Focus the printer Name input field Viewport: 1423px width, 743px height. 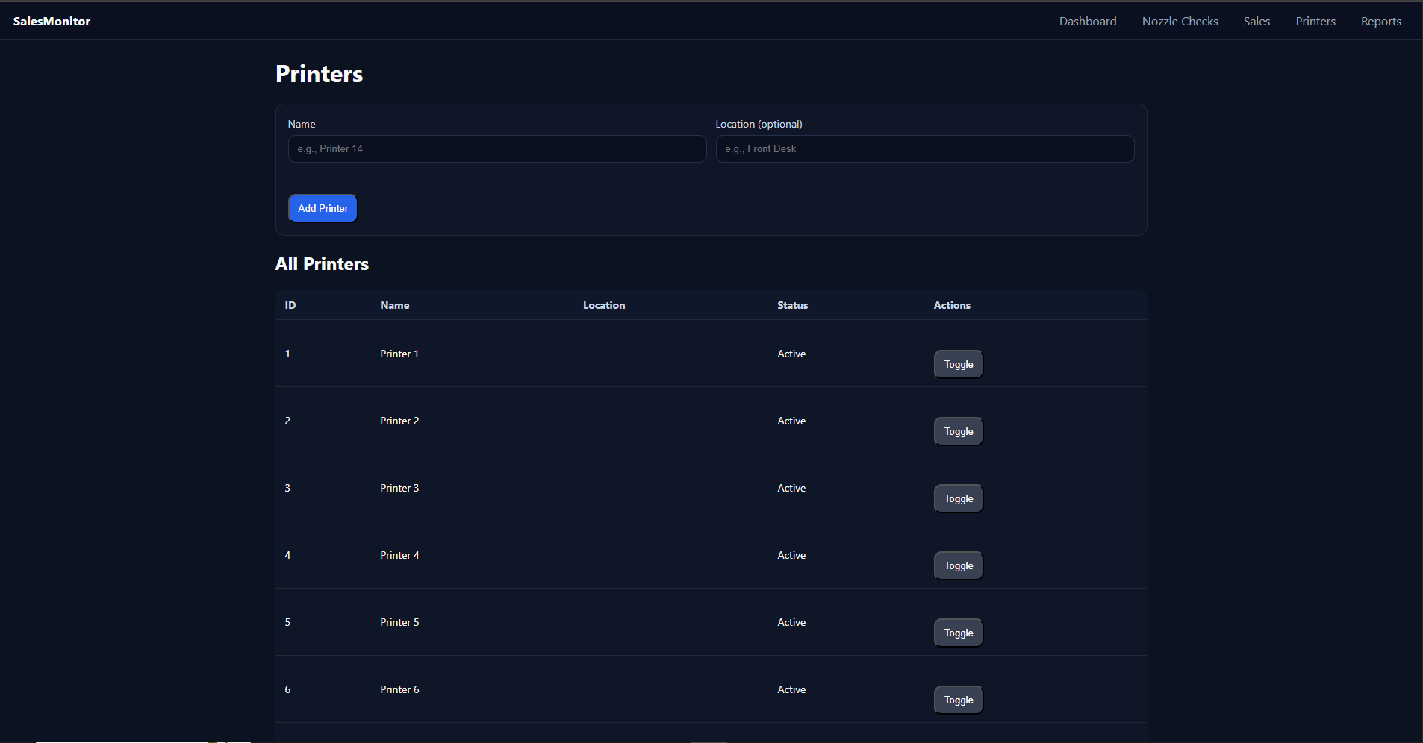click(496, 149)
